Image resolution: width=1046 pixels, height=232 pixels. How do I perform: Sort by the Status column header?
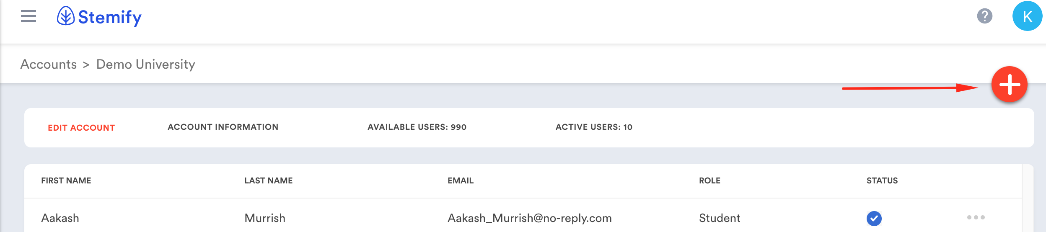pos(882,180)
